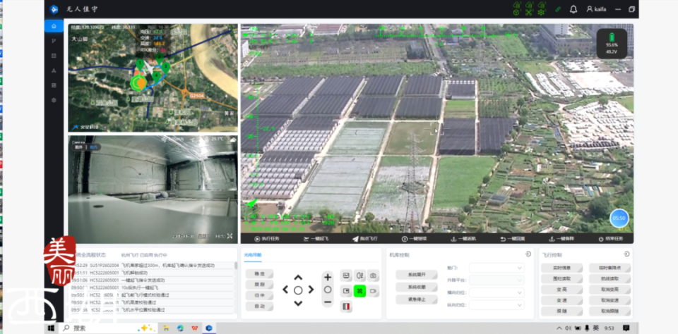Click the 航线读取 route read button

click(609, 279)
